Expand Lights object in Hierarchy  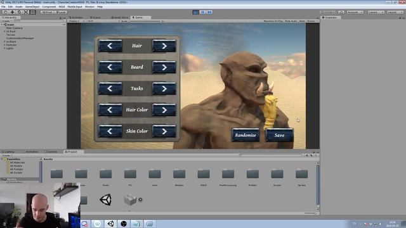coord(4,48)
